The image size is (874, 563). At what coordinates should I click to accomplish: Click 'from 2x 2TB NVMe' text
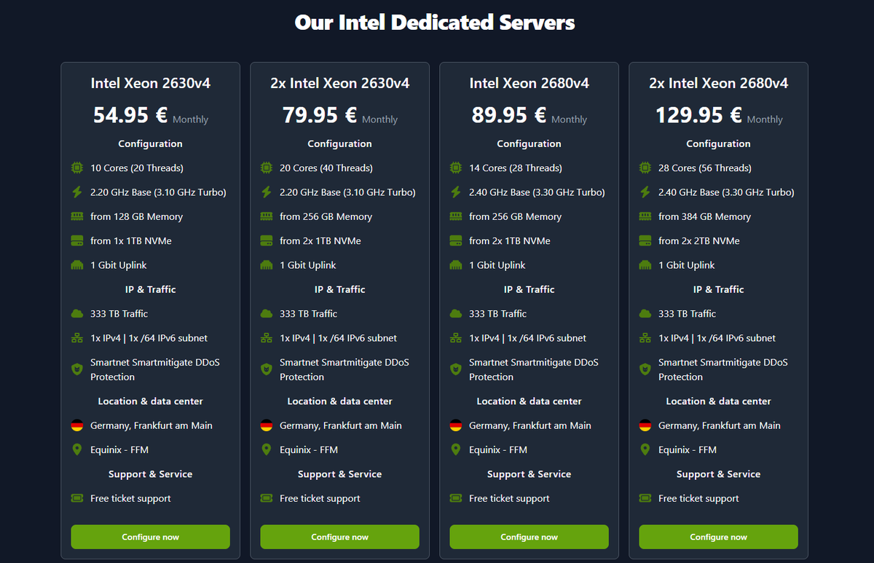pos(699,241)
